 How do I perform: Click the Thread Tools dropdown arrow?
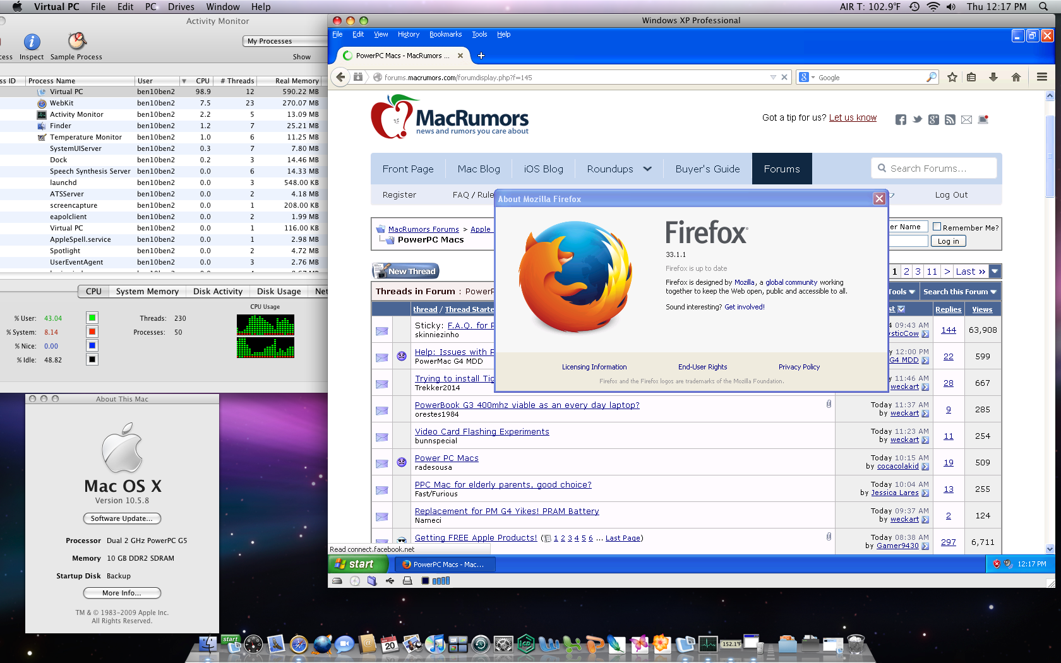pos(912,292)
